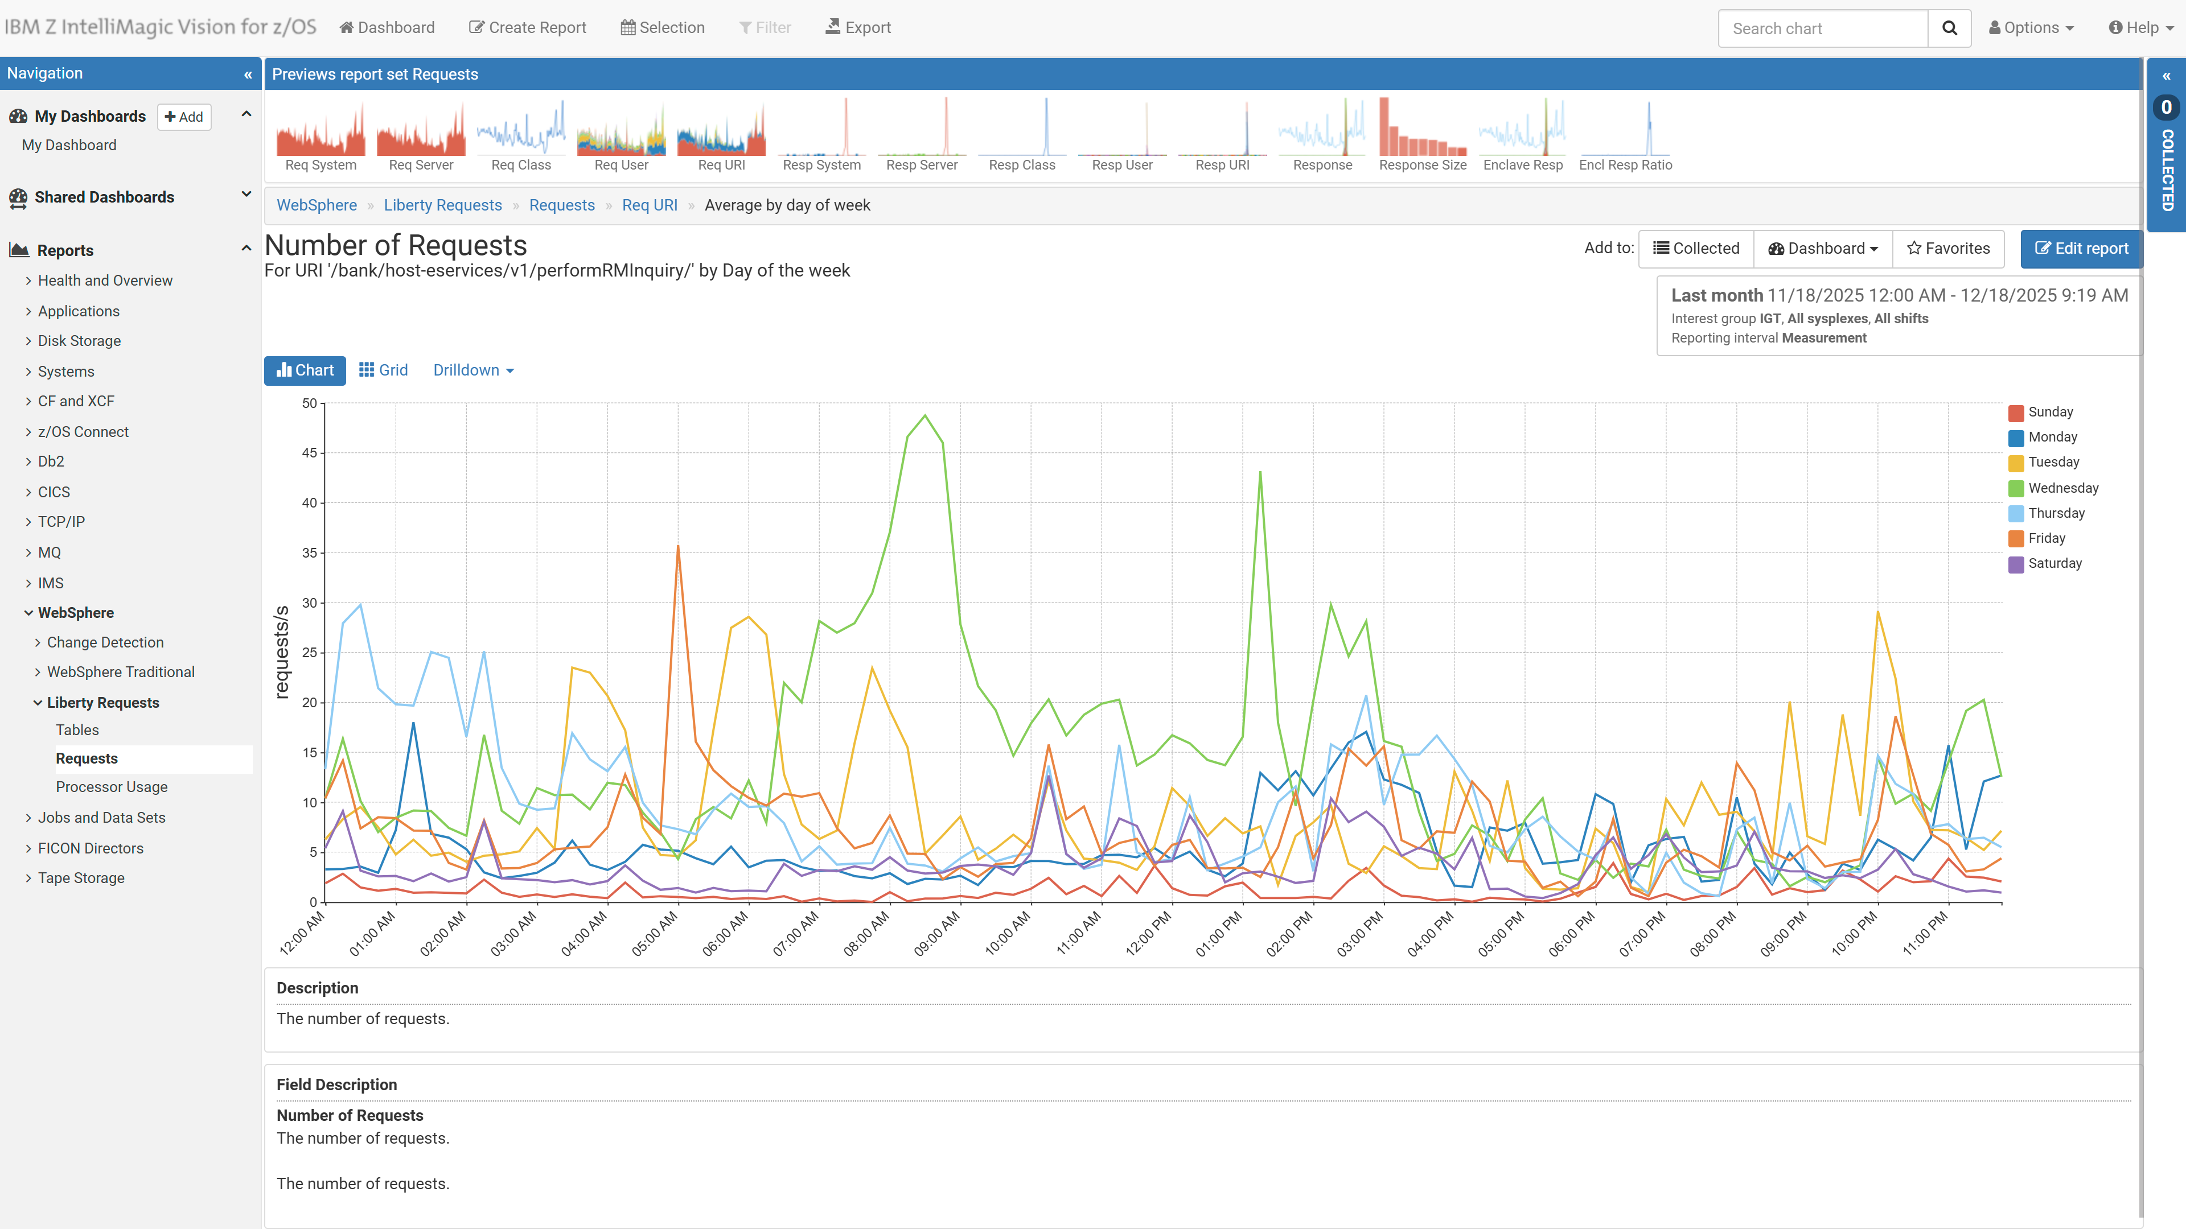Open the collected items counter badge
This screenshot has height=1229, width=2186.
(2167, 108)
